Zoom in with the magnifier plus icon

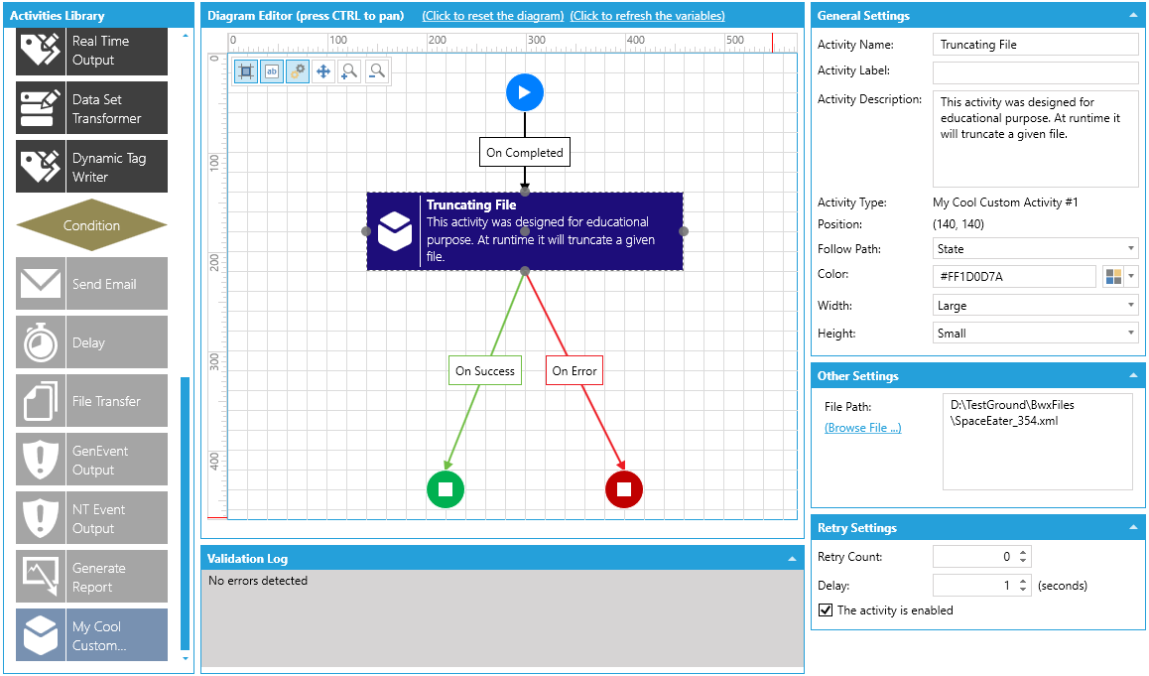tap(349, 71)
